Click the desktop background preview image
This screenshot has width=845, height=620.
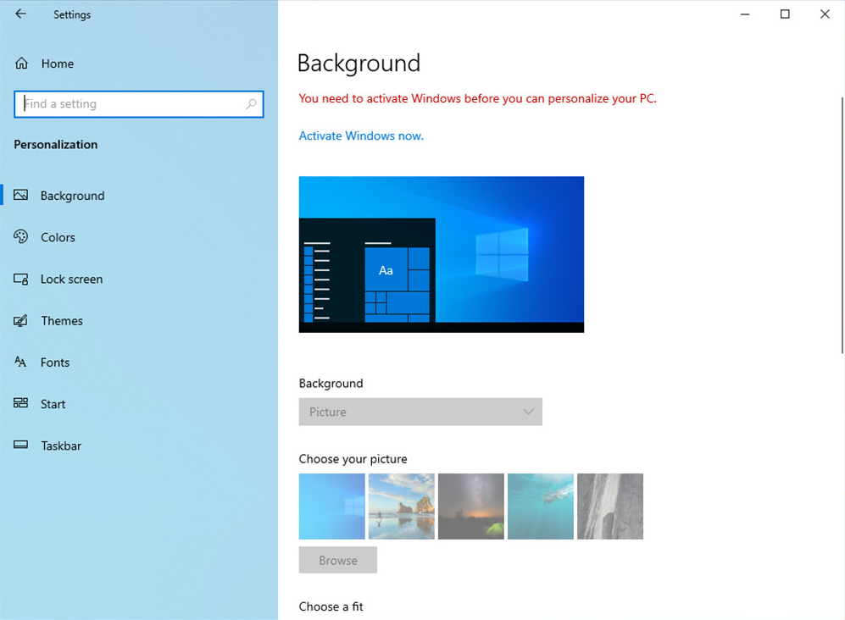click(x=442, y=254)
